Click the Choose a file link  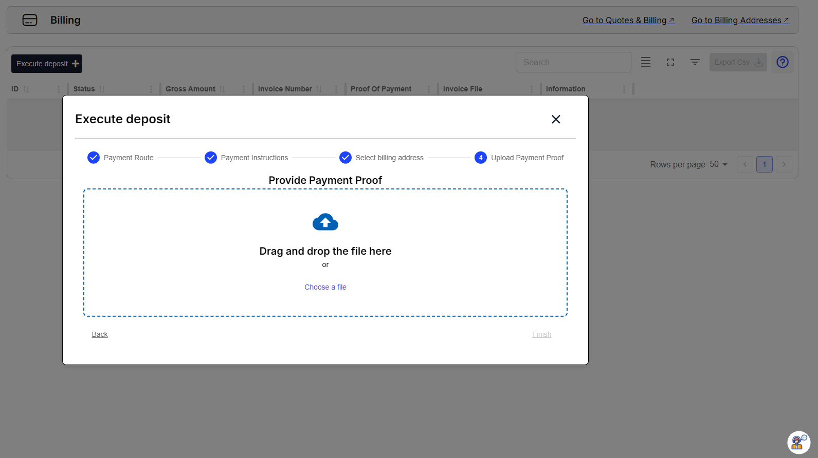(x=325, y=287)
